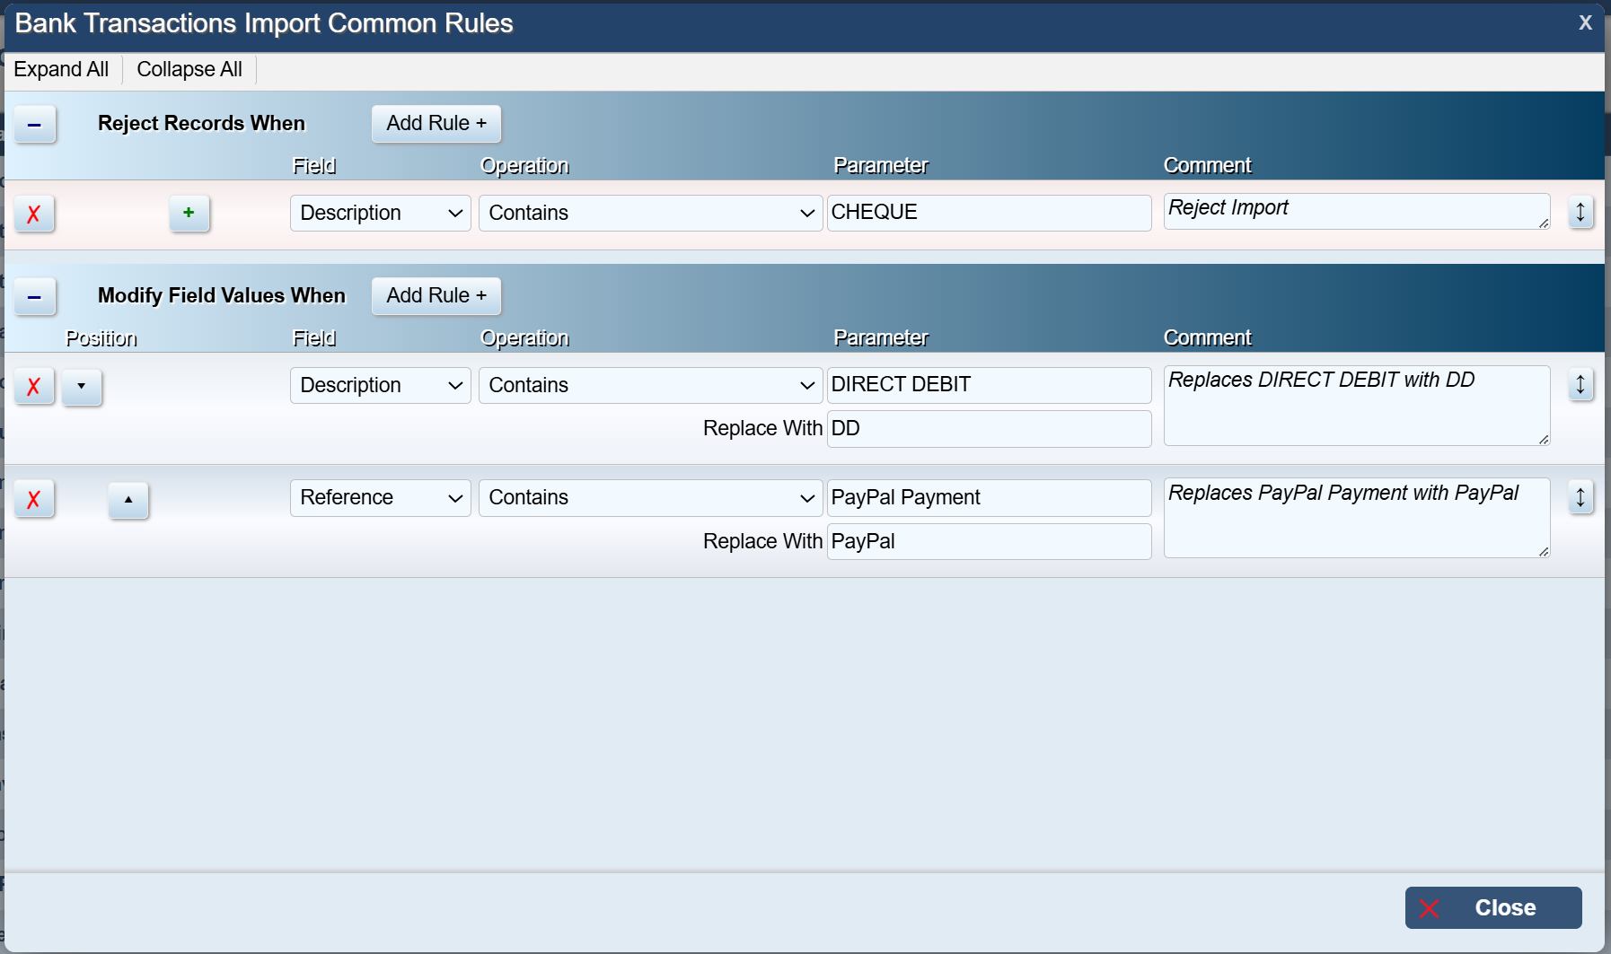Open Field dropdown for CHEQUE rule
The height and width of the screenshot is (954, 1611).
(x=380, y=213)
